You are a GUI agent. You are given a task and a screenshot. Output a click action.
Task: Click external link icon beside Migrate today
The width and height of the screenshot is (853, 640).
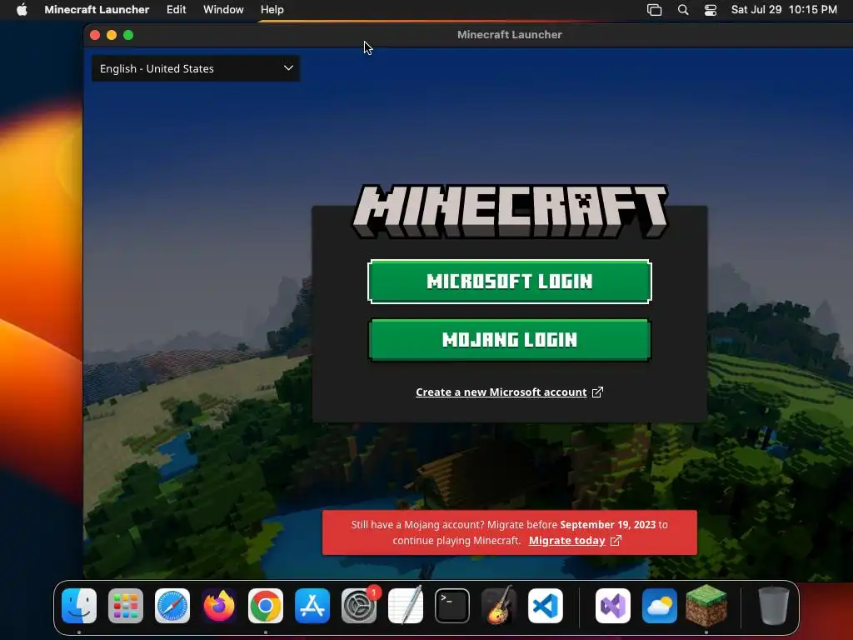point(616,540)
